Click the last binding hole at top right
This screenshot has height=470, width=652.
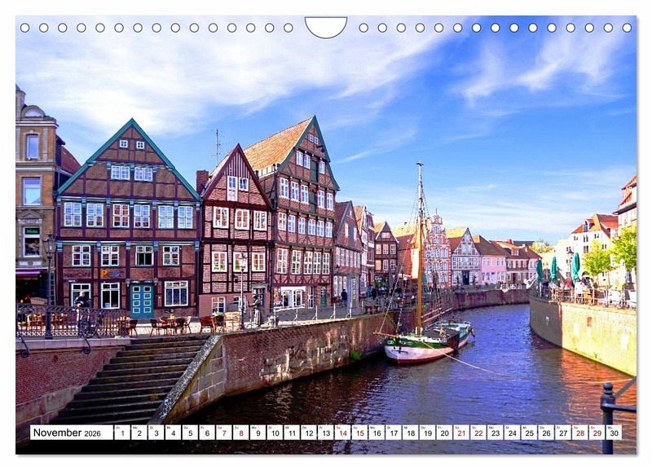627,28
